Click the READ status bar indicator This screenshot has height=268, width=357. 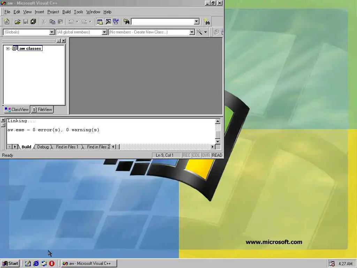point(217,155)
